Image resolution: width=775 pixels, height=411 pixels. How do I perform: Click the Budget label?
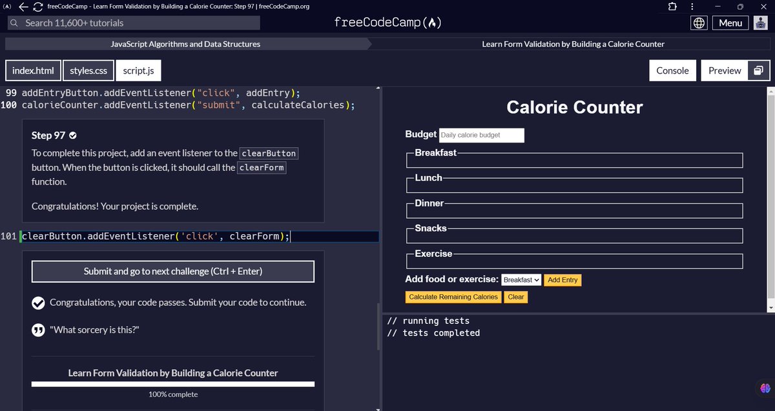pyautogui.click(x=421, y=134)
